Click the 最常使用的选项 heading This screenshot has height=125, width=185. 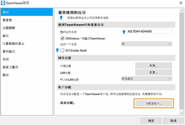point(72,12)
